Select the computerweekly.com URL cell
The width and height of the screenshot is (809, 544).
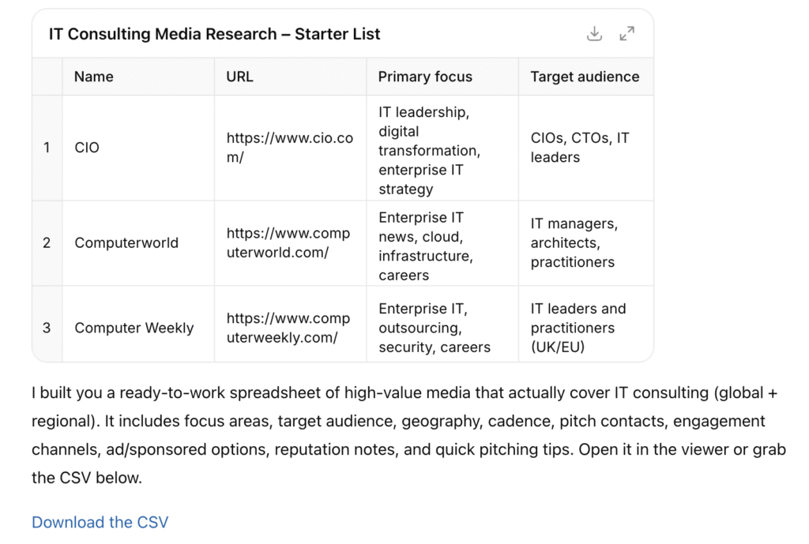(289, 328)
